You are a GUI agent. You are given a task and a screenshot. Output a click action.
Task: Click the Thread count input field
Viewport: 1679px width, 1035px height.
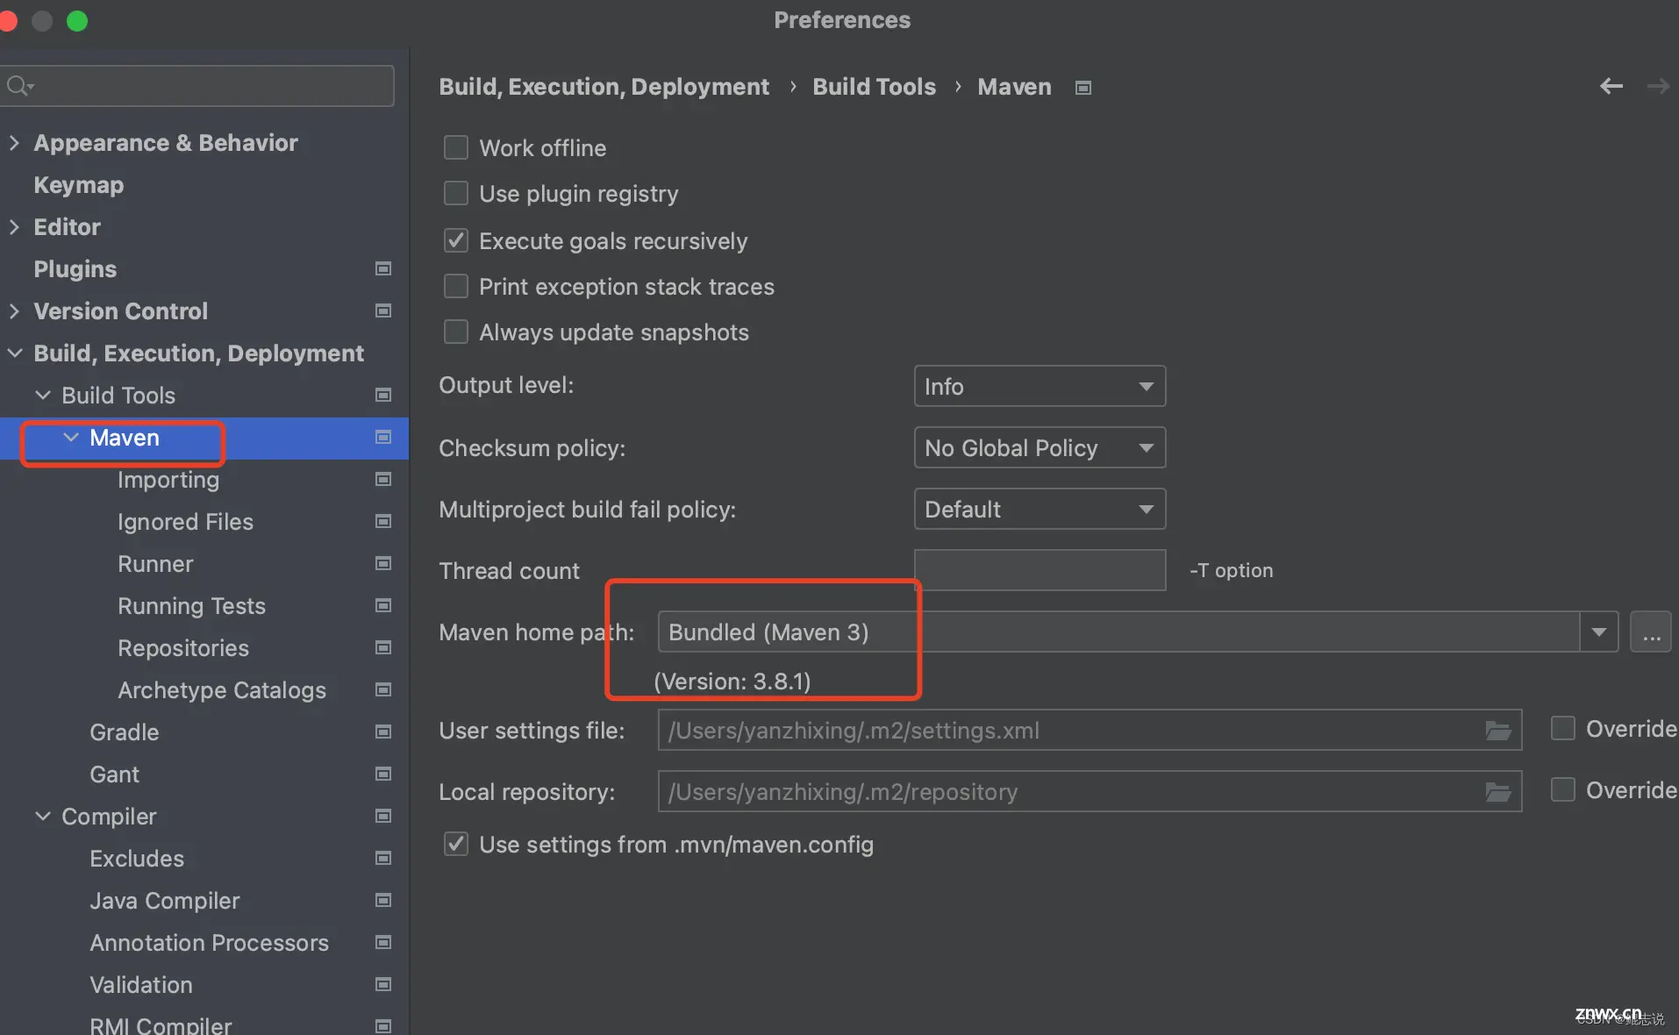click(x=1040, y=570)
